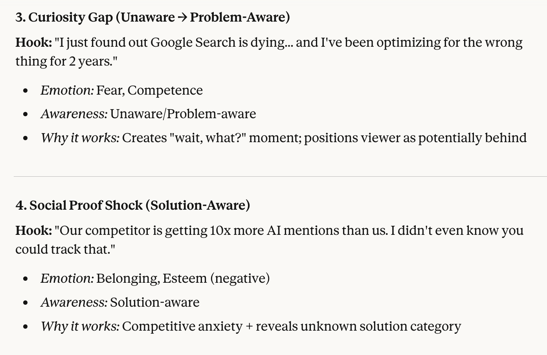Click the bullet point before "Belonging, Esteem"
The image size is (547, 355).
(26, 279)
